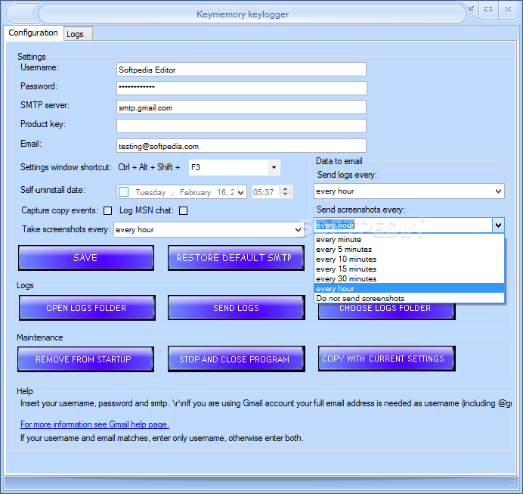This screenshot has height=494, width=523.
Task: Click the empty Product key field
Action: [x=241, y=126]
